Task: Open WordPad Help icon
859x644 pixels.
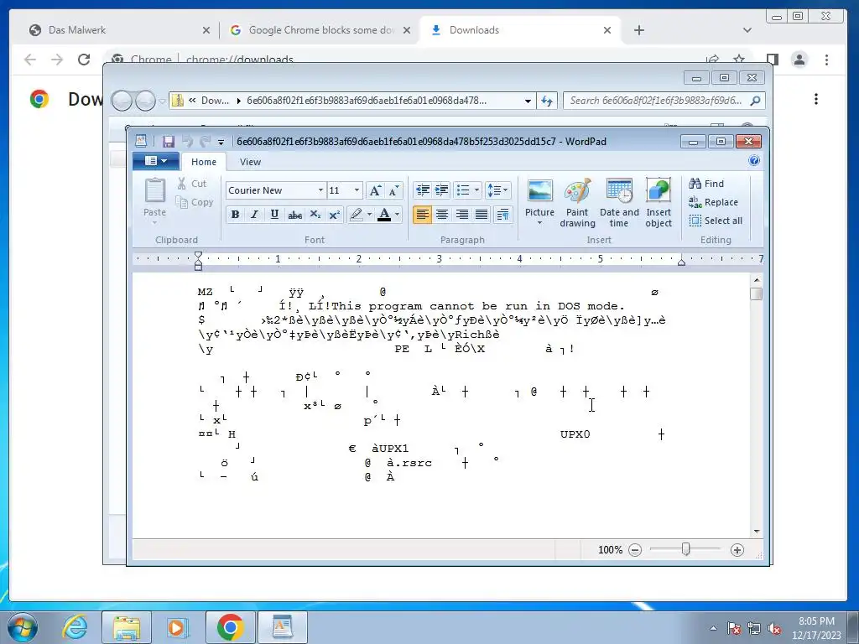Action: tap(754, 160)
